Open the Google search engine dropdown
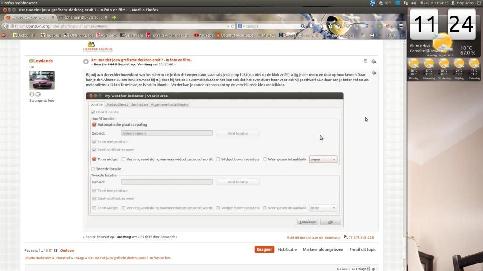 [x=241, y=26]
